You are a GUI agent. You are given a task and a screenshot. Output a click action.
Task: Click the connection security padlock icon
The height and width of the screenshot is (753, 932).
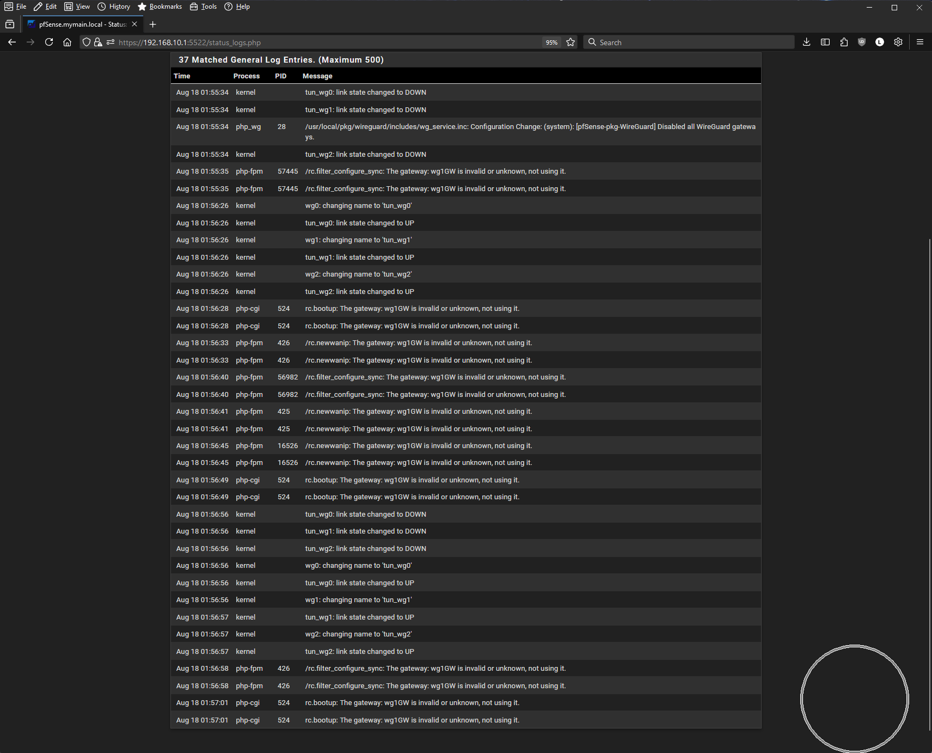point(98,42)
